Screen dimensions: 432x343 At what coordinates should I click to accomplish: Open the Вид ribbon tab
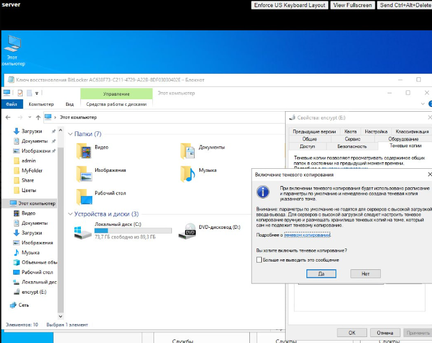(70, 104)
